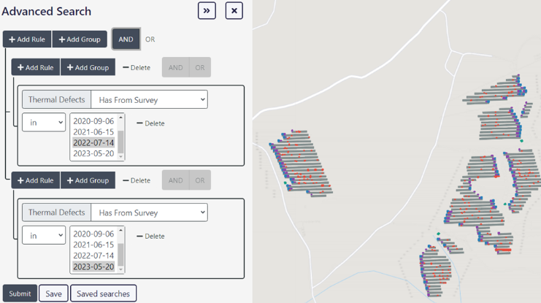Screen dimensions: 541x303
Task: Click the top-level Add Rule button
Action: coord(27,39)
